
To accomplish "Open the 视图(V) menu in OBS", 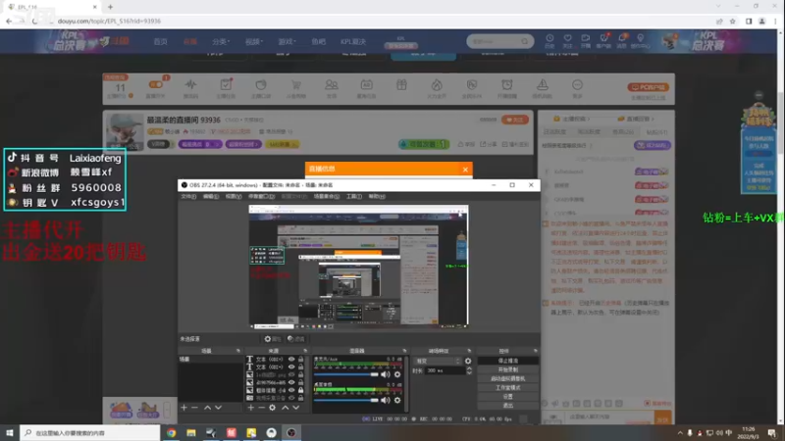I will [234, 197].
